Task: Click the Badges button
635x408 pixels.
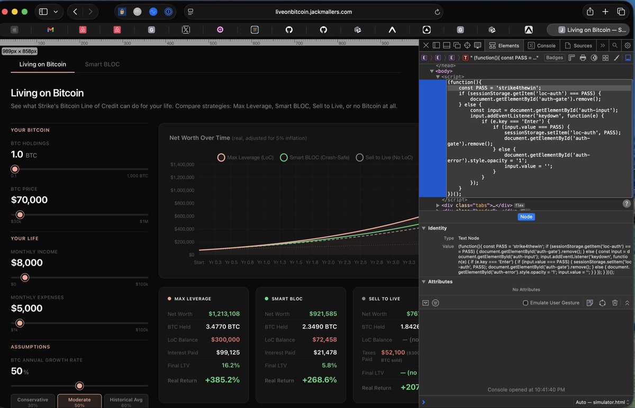Action: pos(555,58)
